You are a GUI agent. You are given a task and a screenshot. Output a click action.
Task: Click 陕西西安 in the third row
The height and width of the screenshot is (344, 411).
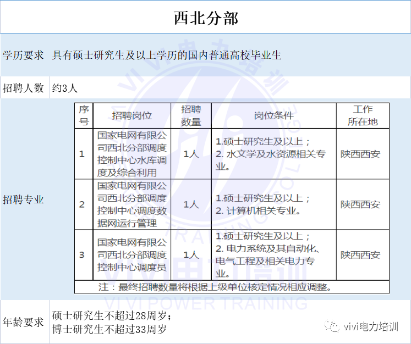tap(360, 255)
